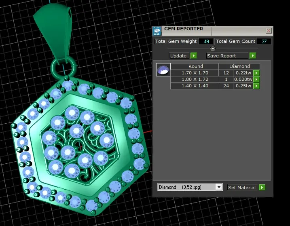
Task: Select the 1.70 X 1.70 size cell
Action: click(195, 73)
